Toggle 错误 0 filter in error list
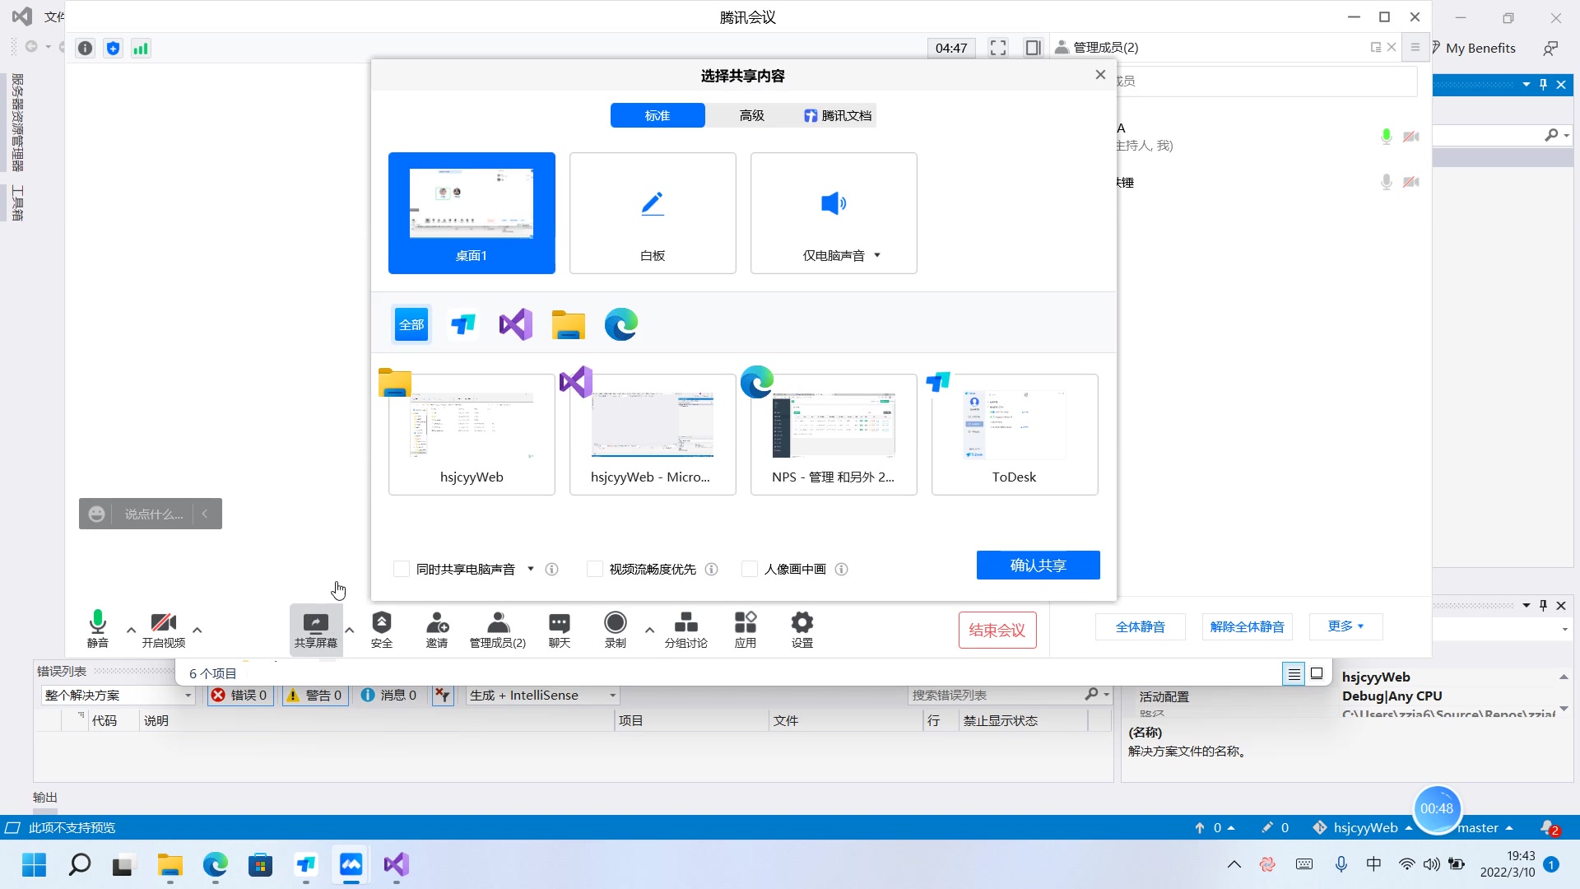The width and height of the screenshot is (1580, 889). pyautogui.click(x=239, y=695)
